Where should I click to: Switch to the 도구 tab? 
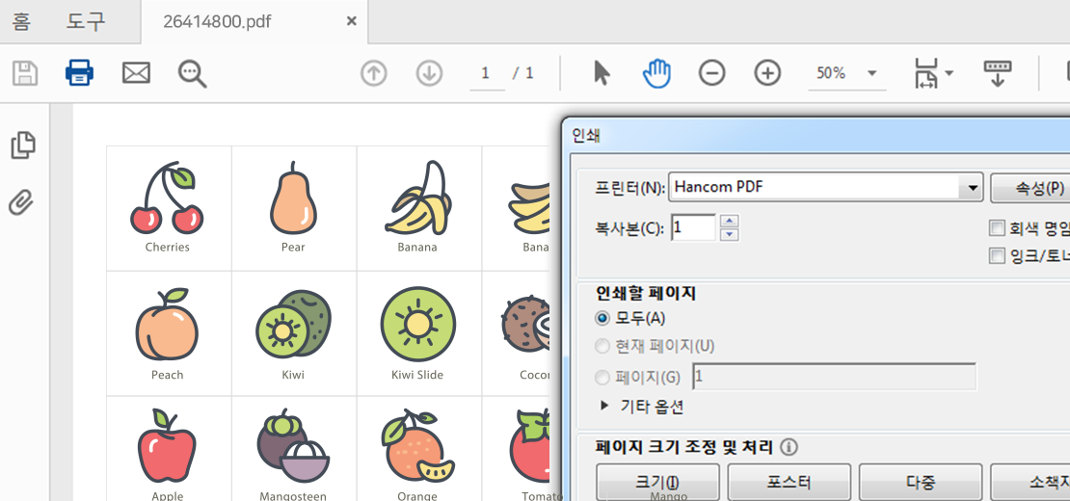click(x=86, y=21)
